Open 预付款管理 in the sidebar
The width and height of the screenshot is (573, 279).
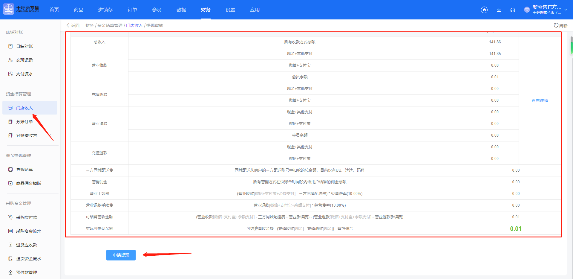(26, 272)
